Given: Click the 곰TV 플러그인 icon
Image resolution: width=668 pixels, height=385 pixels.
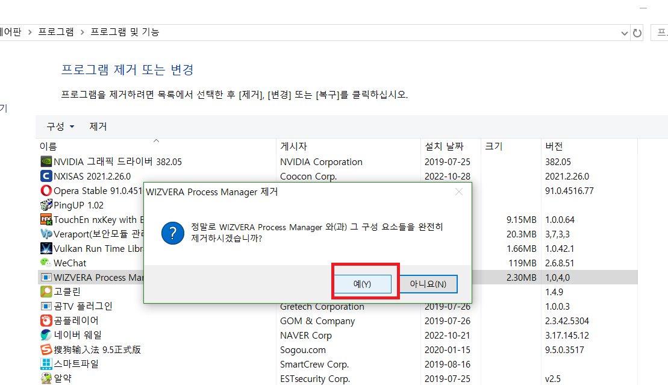Looking at the screenshot, I should pyautogui.click(x=46, y=306).
